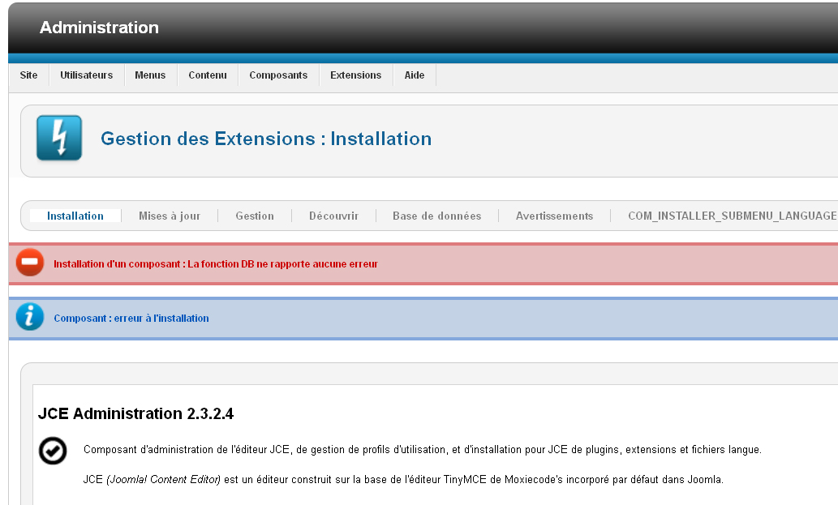Switch to the Gestion tab
This screenshot has width=838, height=505.
point(255,216)
